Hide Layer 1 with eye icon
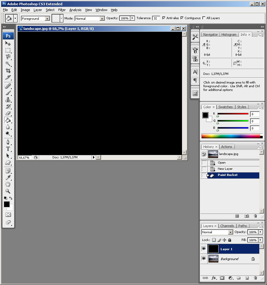267x285 pixels. click(204, 249)
